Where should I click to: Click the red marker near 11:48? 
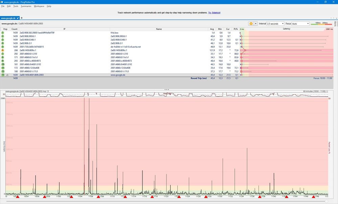tap(313, 197)
